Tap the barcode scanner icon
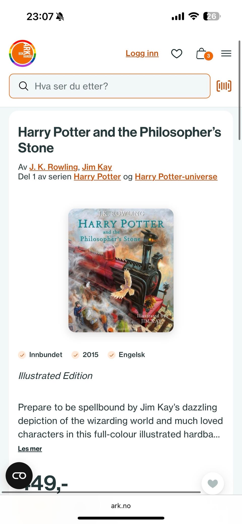The width and height of the screenshot is (242, 524). tap(224, 86)
